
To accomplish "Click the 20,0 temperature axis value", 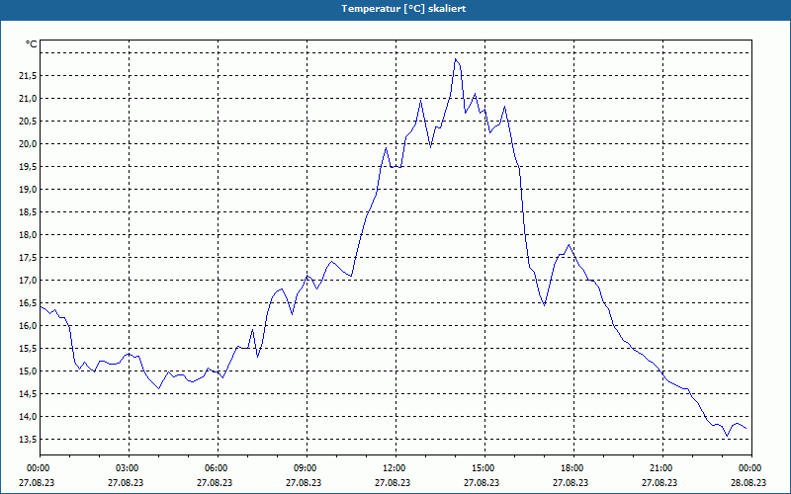I will pos(28,143).
